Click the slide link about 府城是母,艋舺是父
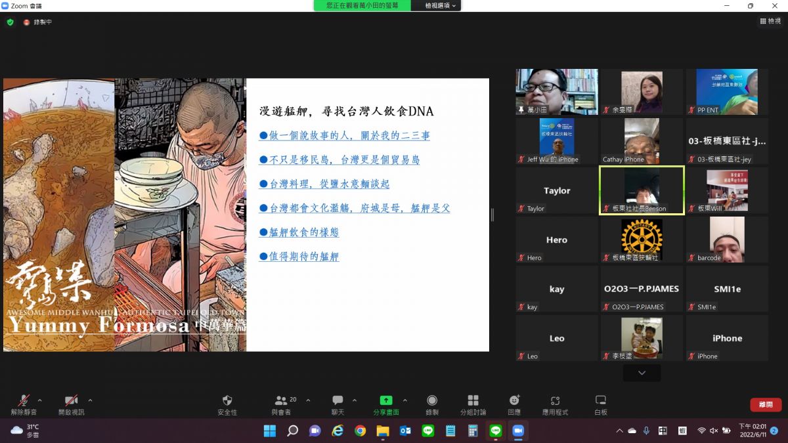This screenshot has width=788, height=443. click(x=355, y=208)
